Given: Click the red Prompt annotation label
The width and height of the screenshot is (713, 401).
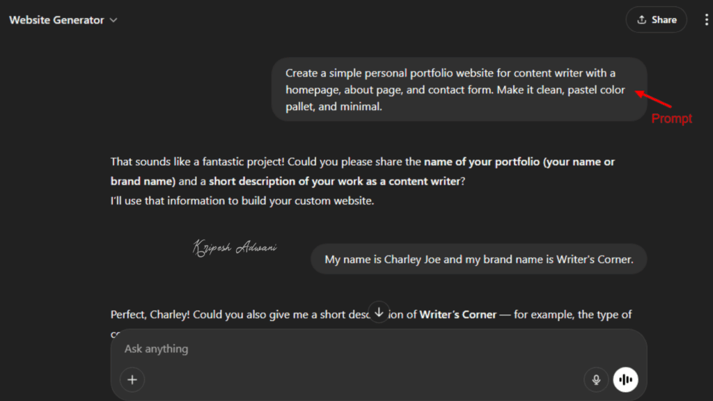Looking at the screenshot, I should (x=671, y=118).
